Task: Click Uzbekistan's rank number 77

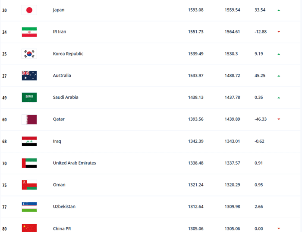Action: coord(4,207)
